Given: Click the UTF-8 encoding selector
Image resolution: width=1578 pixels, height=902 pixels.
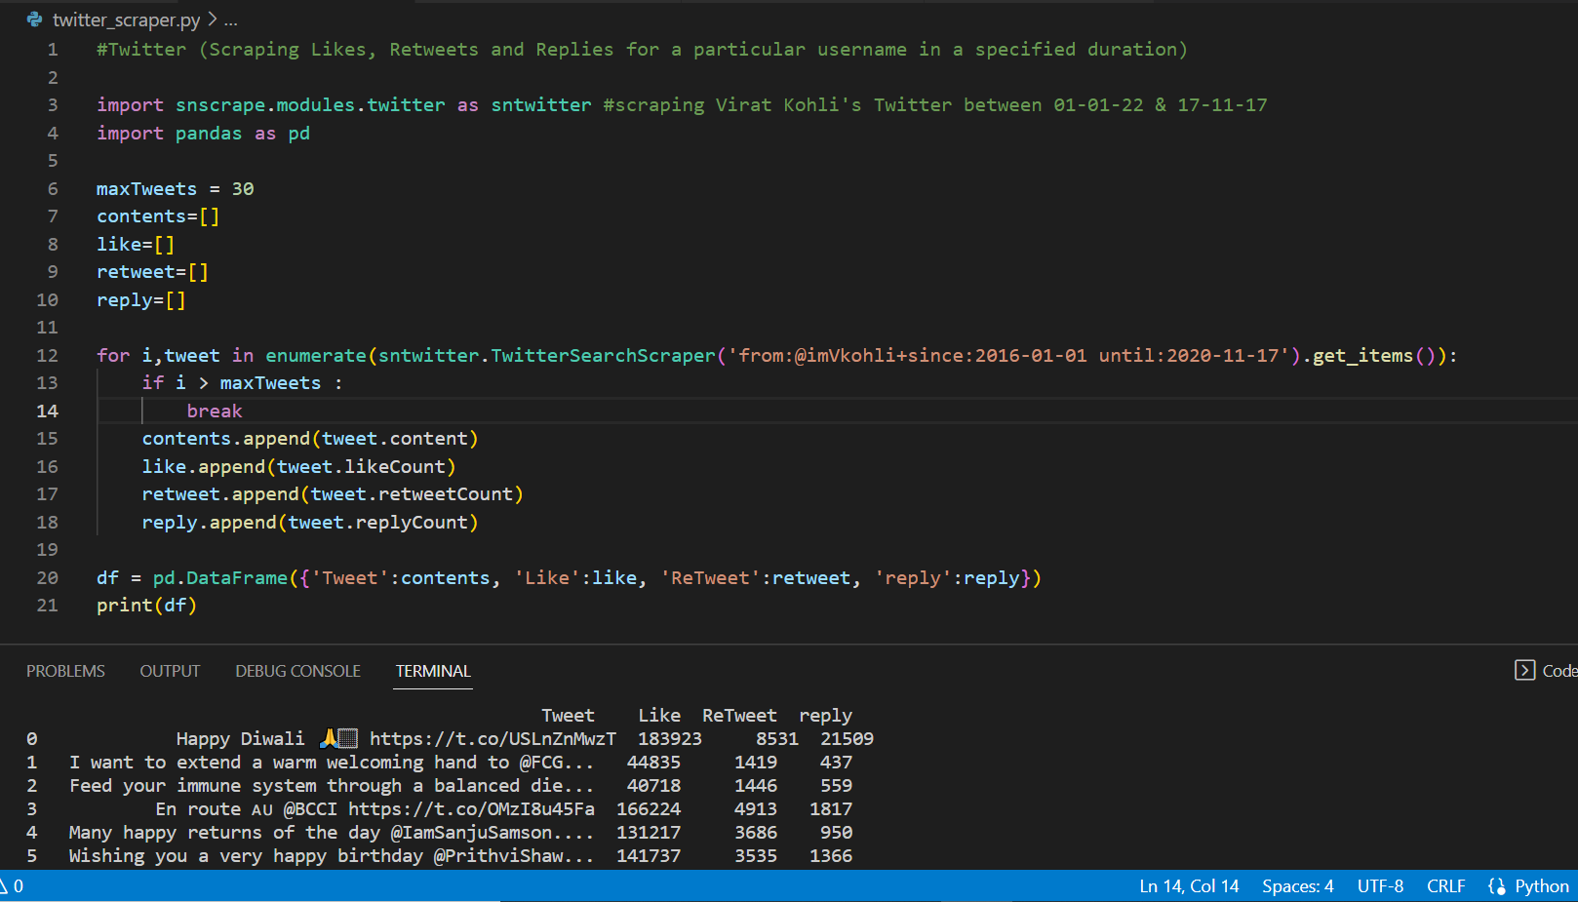Looking at the screenshot, I should point(1380,886).
